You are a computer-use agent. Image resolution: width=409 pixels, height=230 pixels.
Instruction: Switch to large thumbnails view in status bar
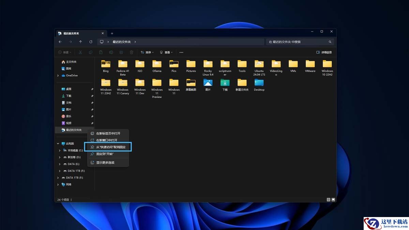pos(333,200)
